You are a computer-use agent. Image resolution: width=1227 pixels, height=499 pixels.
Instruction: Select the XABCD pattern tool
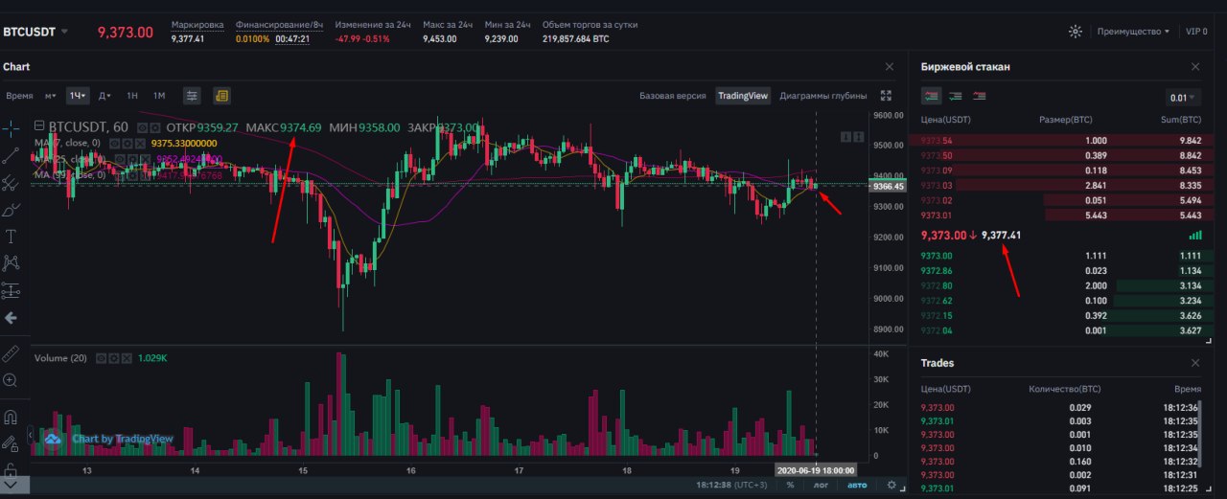pyautogui.click(x=12, y=262)
